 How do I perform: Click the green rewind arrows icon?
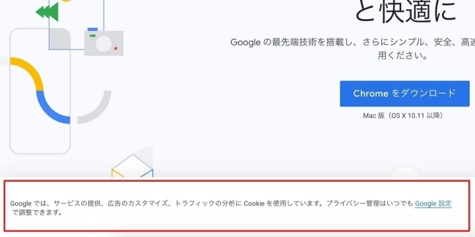coord(47,12)
